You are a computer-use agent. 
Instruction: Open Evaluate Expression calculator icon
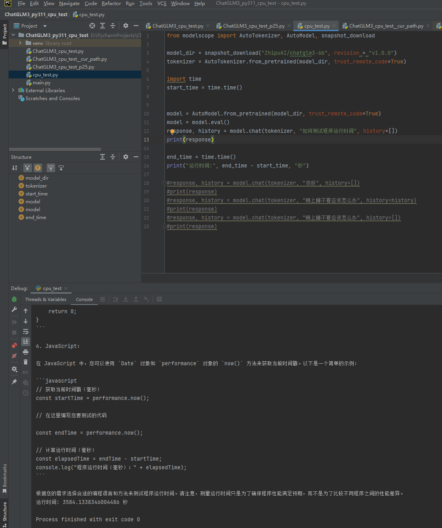click(x=159, y=299)
